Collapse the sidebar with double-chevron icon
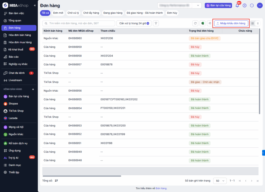 [35, 5]
